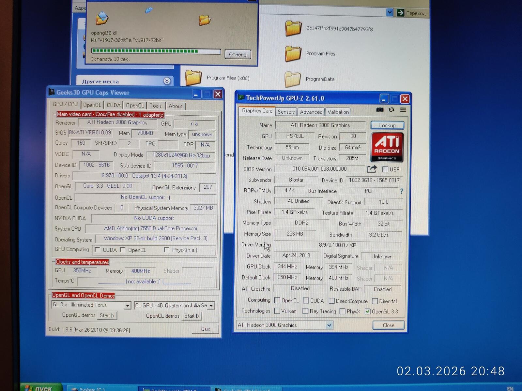The width and height of the screenshot is (522, 391).
Task: Click the Lookup button in GPU-Z
Action: point(387,125)
